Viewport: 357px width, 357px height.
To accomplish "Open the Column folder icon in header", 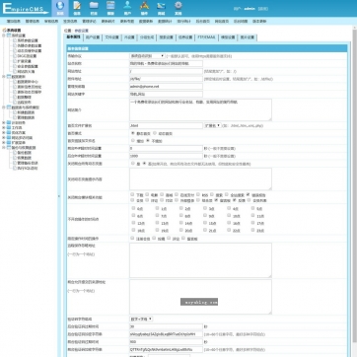I will 94,8.
